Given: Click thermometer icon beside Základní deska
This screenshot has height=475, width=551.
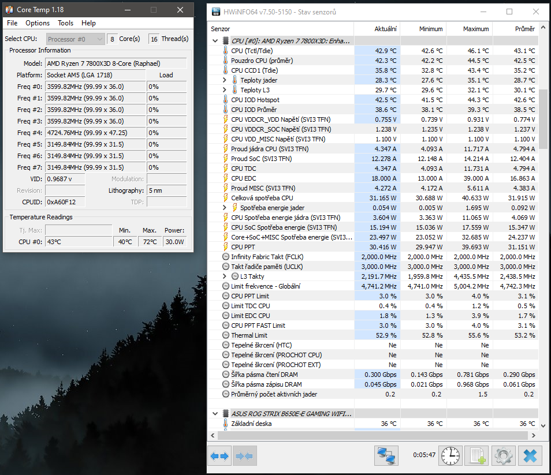Looking at the screenshot, I should (226, 424).
